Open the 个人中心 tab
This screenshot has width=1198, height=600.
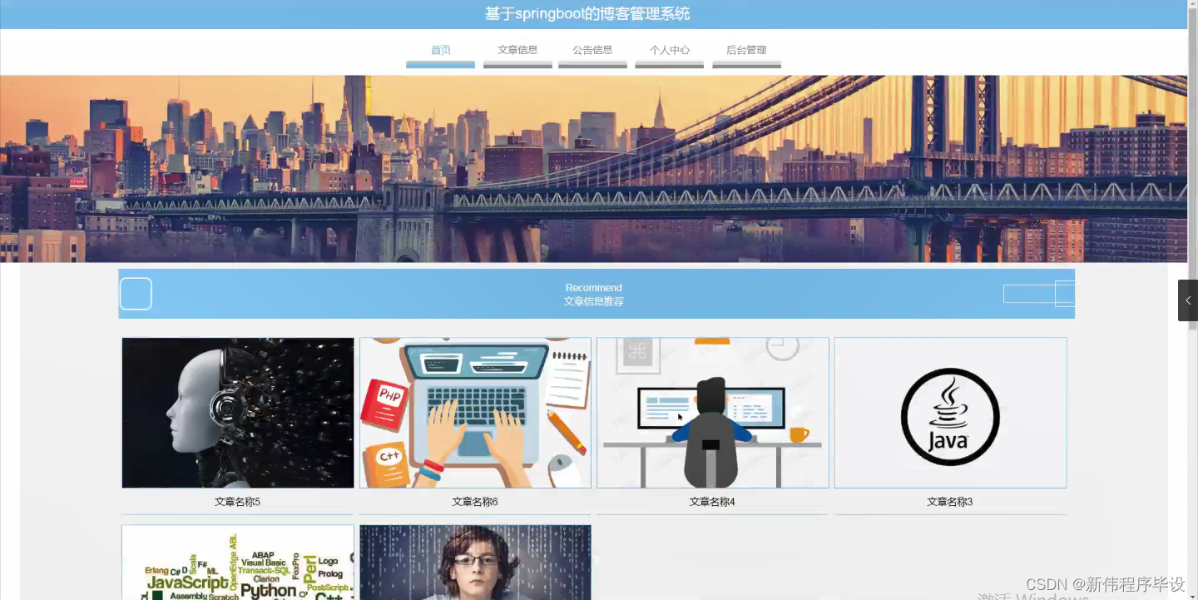coord(669,49)
